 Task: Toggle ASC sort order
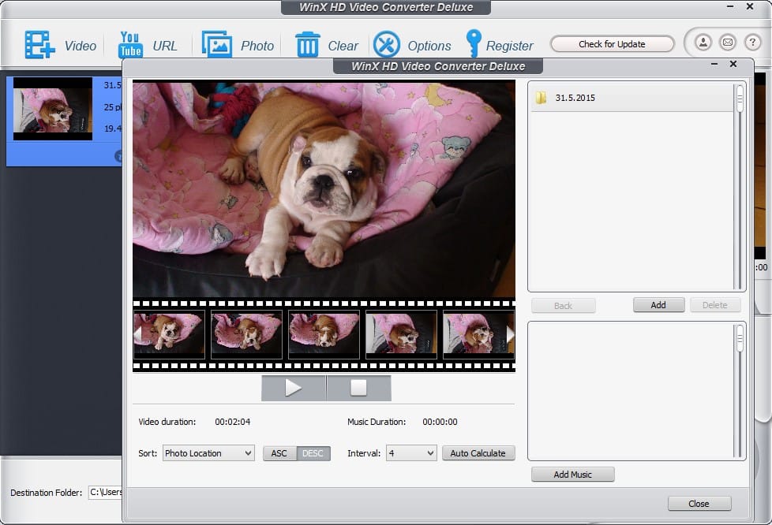click(279, 453)
